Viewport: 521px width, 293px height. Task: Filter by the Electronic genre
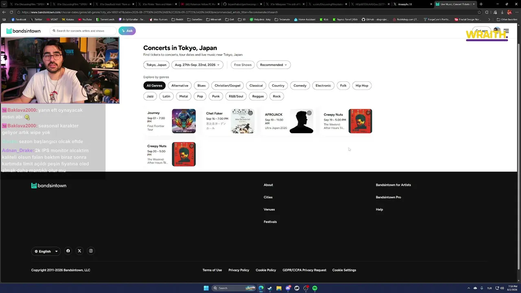tap(323, 85)
